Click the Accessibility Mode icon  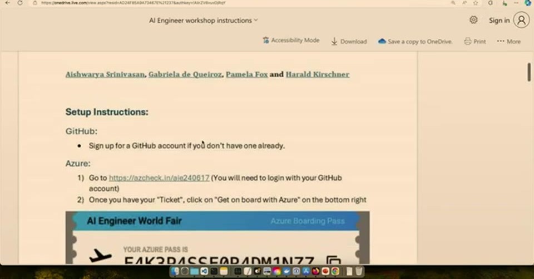tap(266, 40)
